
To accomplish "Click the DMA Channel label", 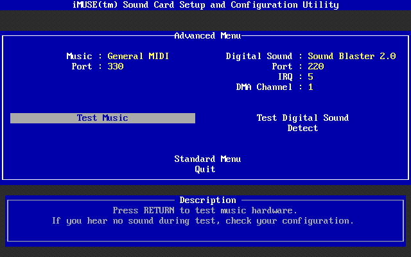I will [x=264, y=87].
